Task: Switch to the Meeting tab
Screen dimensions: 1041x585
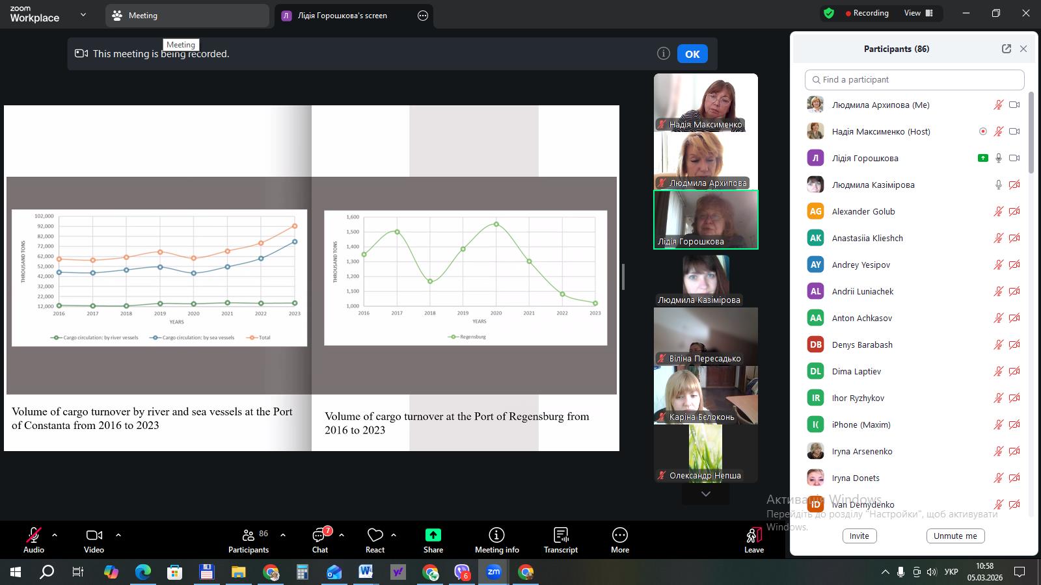Action: (187, 16)
